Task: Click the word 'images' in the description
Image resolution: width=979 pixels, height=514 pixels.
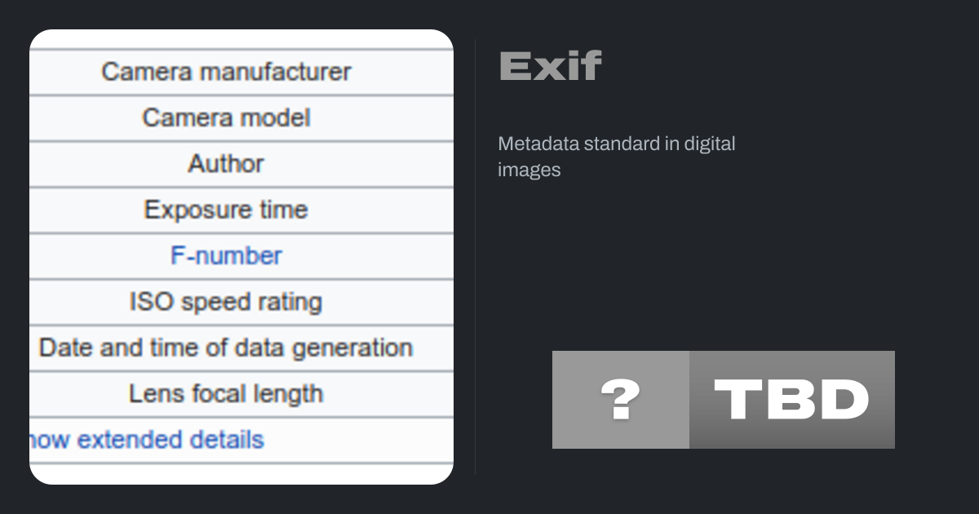Action: pos(529,170)
